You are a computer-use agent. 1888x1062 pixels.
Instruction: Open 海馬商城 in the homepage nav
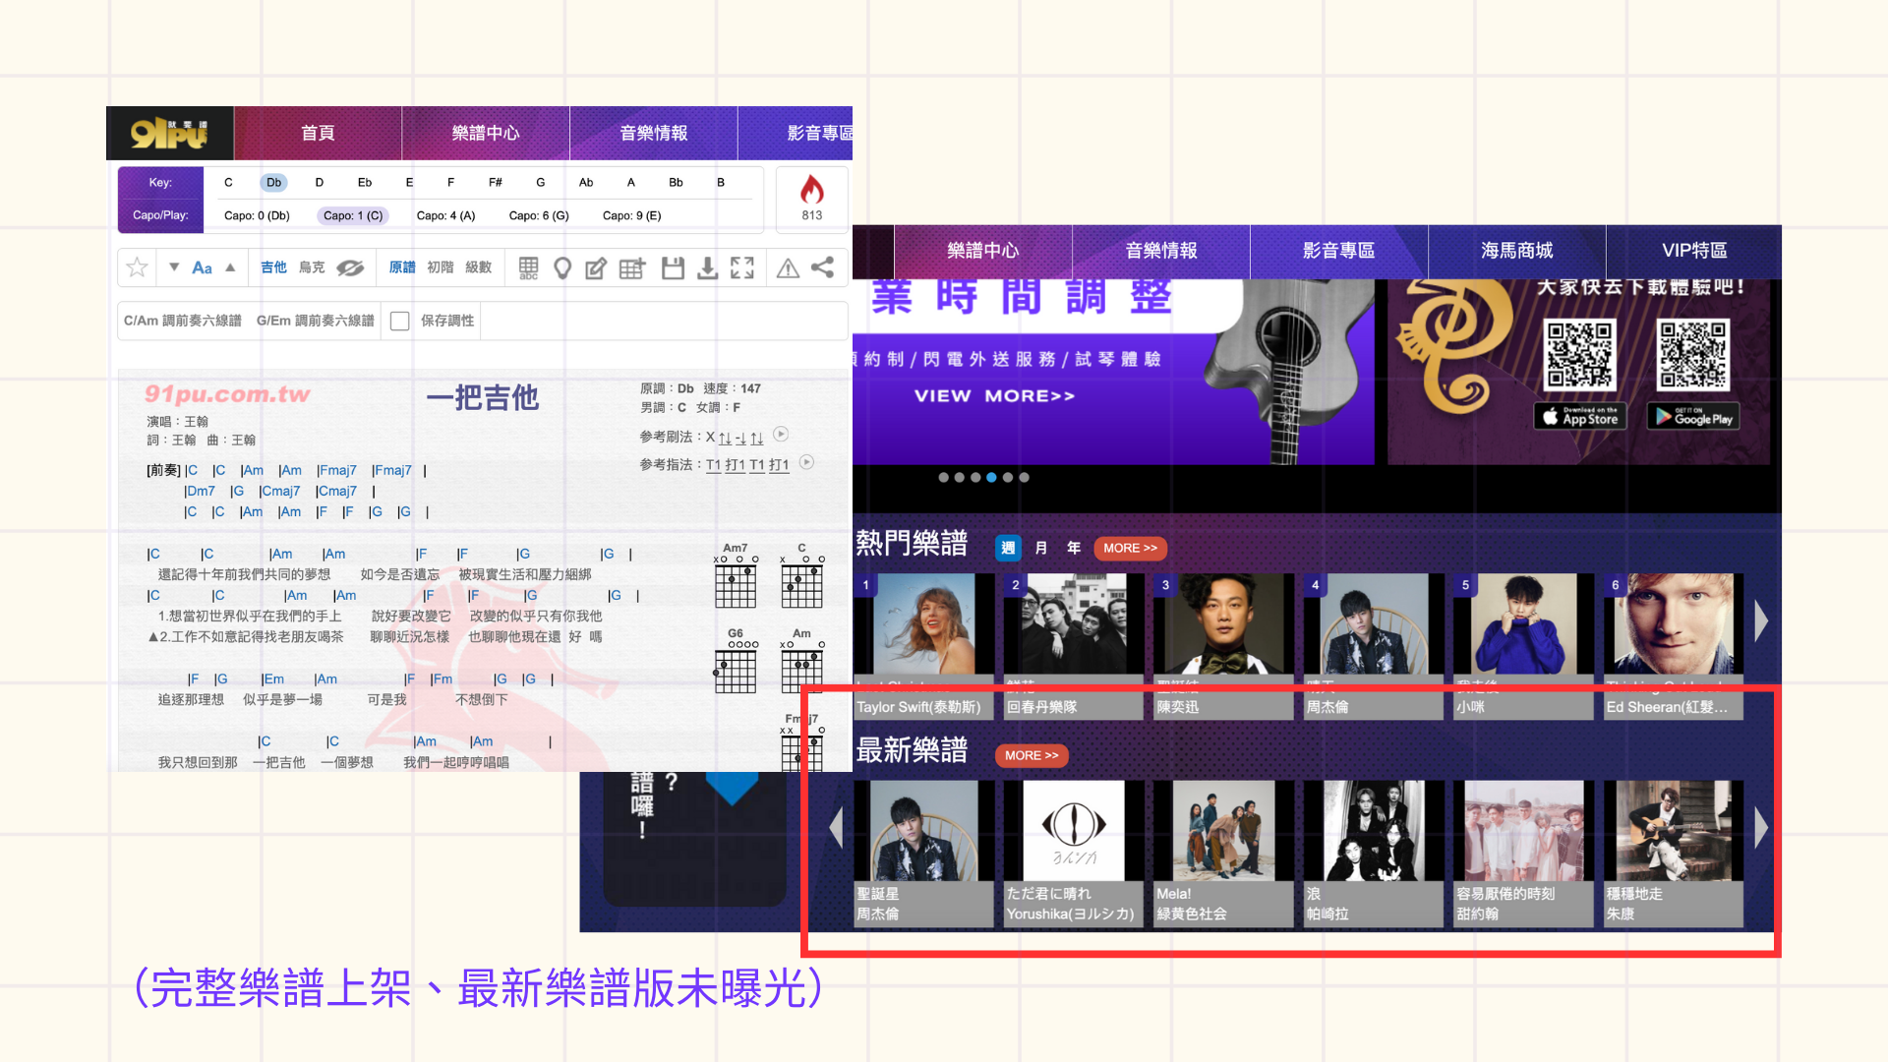click(x=1517, y=251)
